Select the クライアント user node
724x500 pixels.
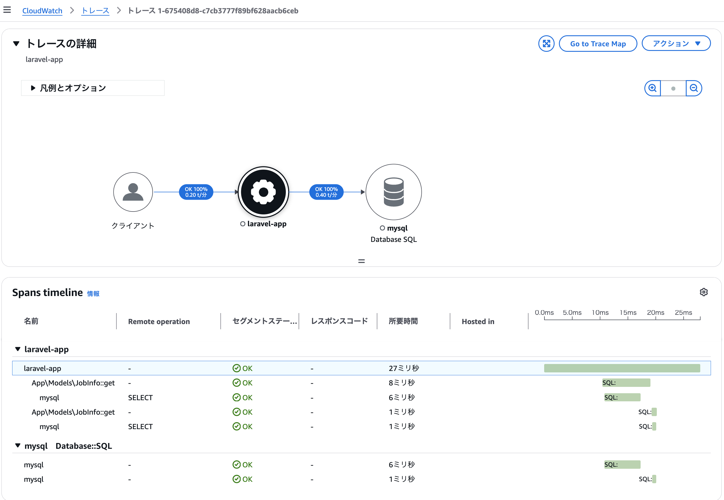click(x=133, y=192)
